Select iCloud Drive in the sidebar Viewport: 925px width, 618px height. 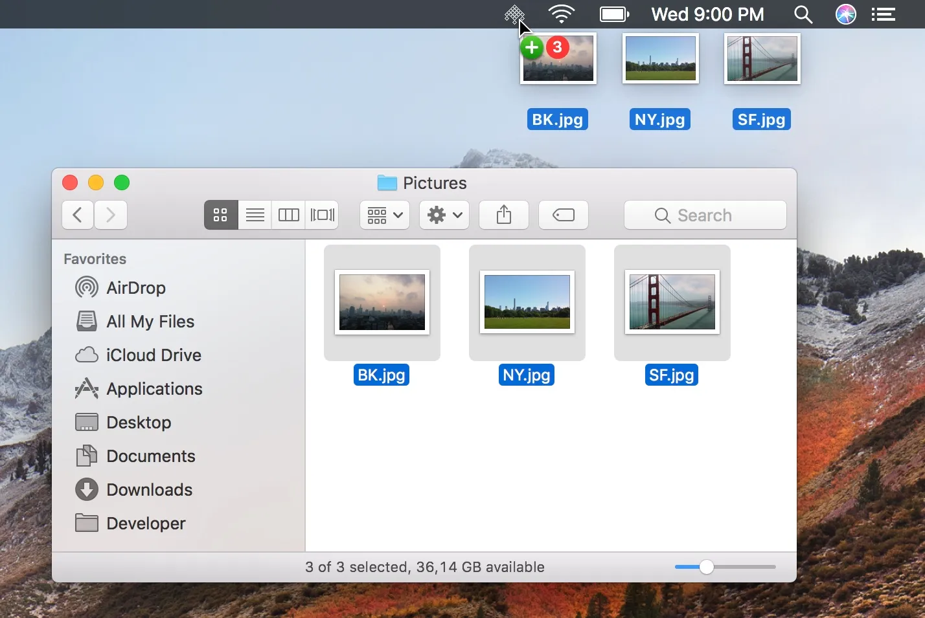154,355
